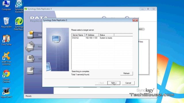Sort by Server Name column header
The width and height of the screenshot is (184, 103).
click(78, 35)
